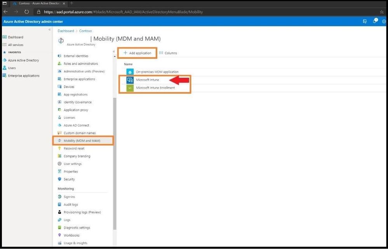Open Usage & insights

[75, 243]
